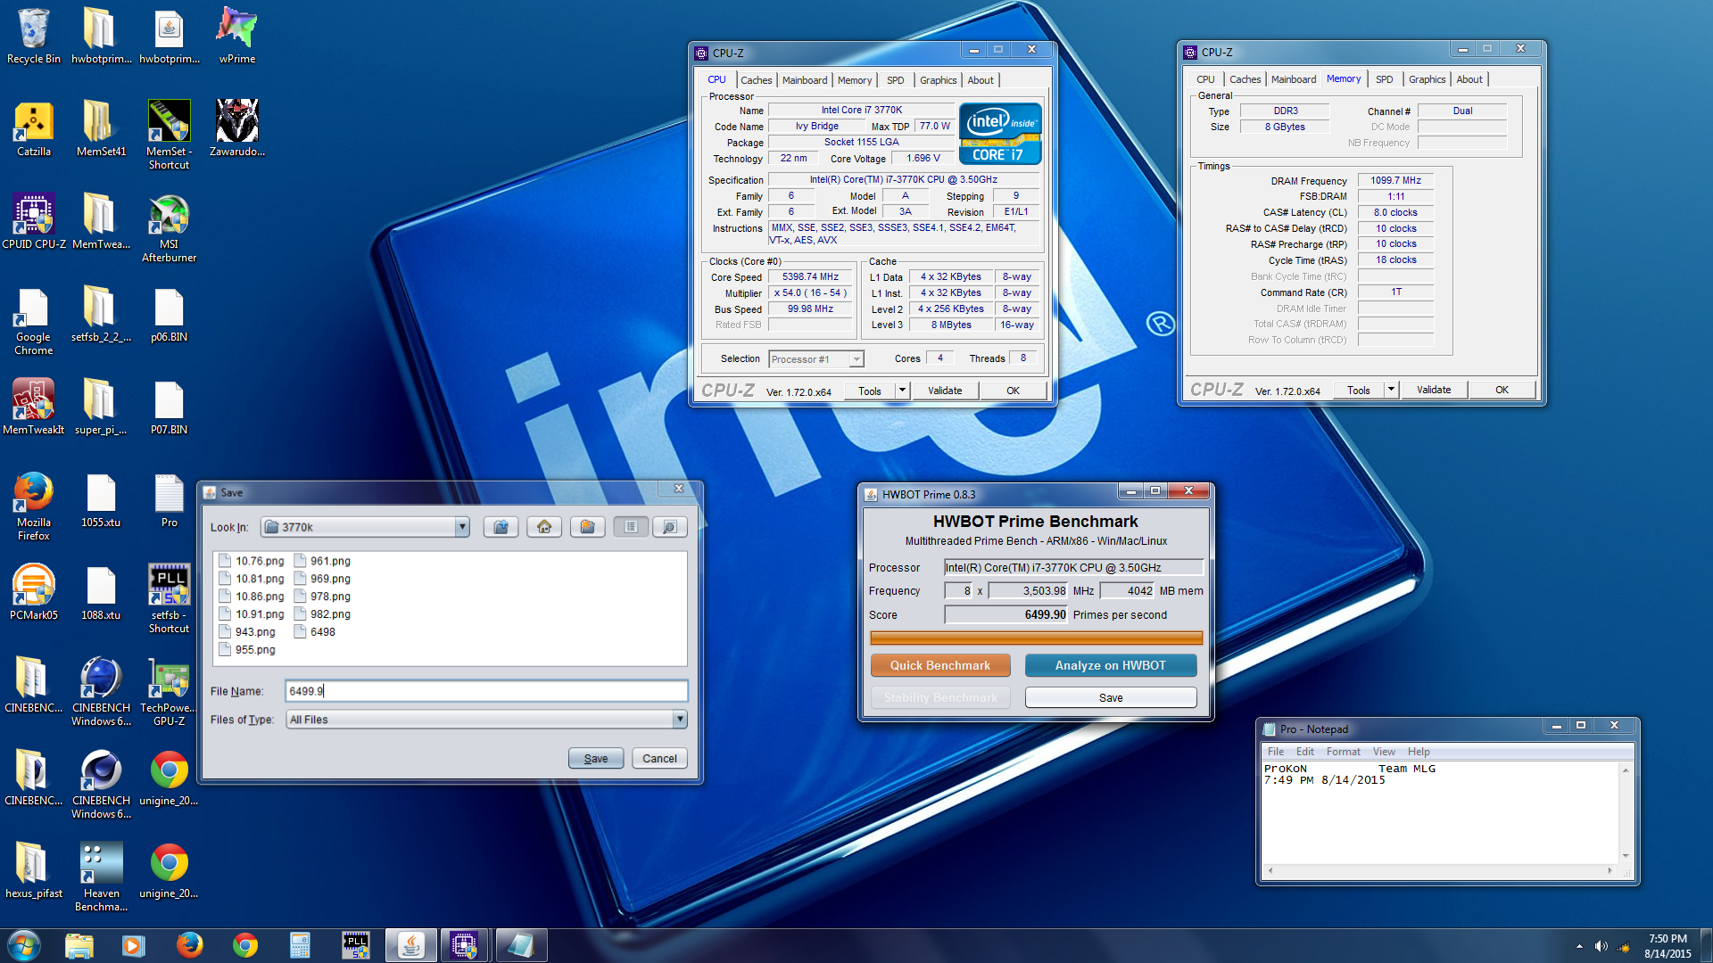Start Quick Benchmark in HWBOT Prime
Viewport: 1713px width, 963px height.
coord(940,665)
